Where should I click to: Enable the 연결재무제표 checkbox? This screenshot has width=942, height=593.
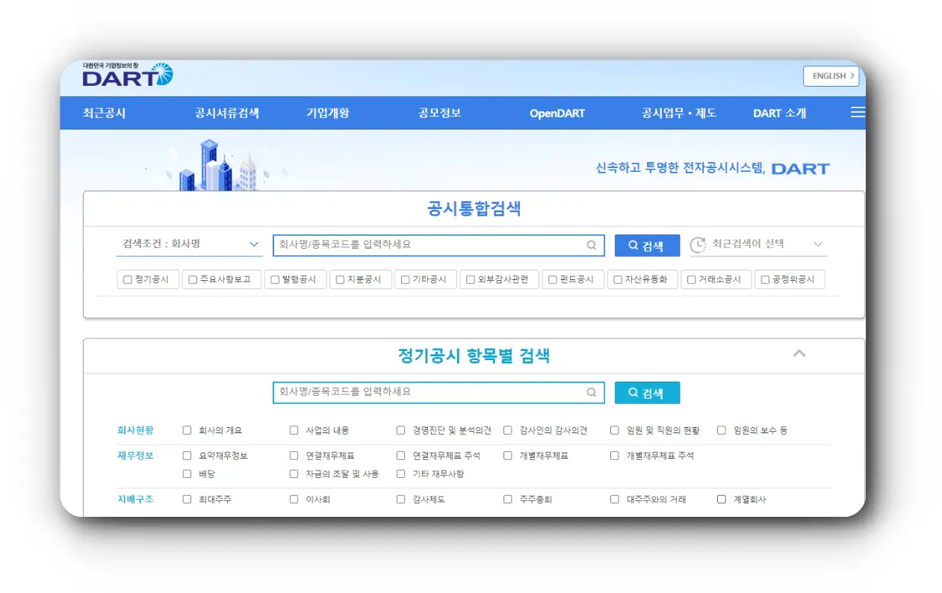tap(294, 454)
